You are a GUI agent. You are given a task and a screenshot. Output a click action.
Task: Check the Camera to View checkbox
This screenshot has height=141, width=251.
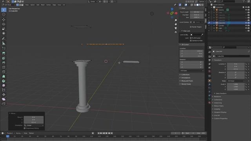pyautogui.click(x=191, y=41)
